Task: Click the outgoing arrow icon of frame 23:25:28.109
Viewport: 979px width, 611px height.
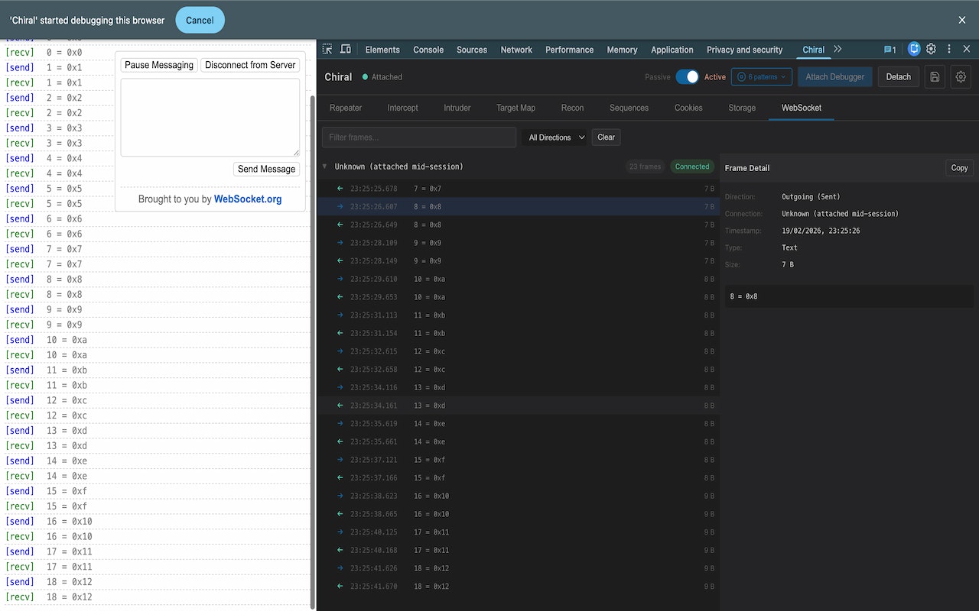Action: click(x=340, y=243)
